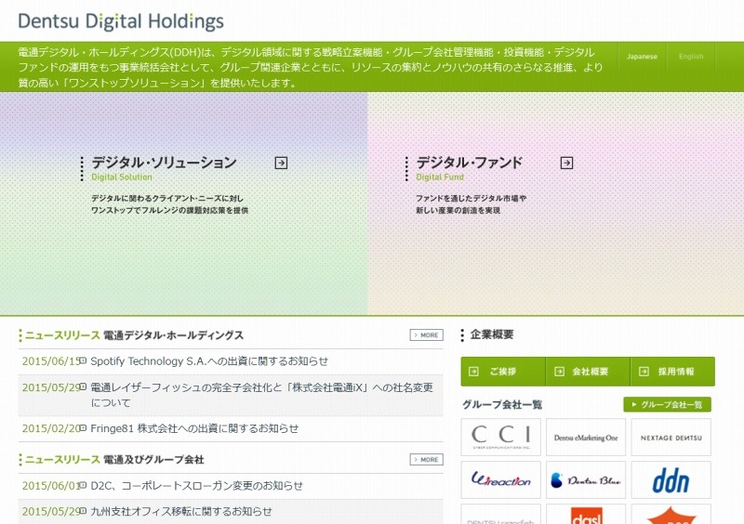This screenshot has height=524, width=744.
Task: Open the CCI Cyber Communications logo
Action: click(500, 438)
